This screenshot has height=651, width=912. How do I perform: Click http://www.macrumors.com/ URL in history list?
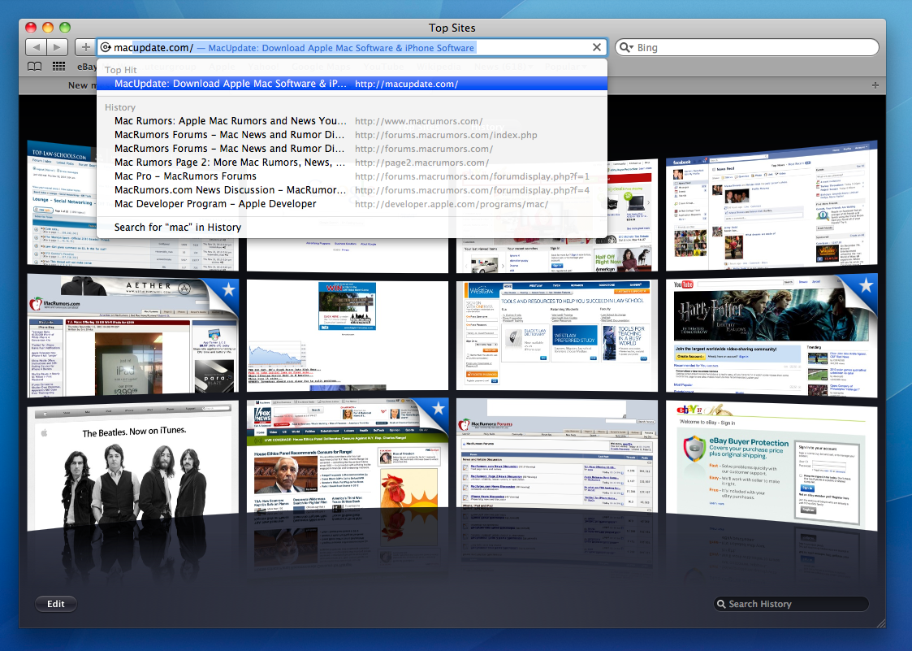click(419, 121)
